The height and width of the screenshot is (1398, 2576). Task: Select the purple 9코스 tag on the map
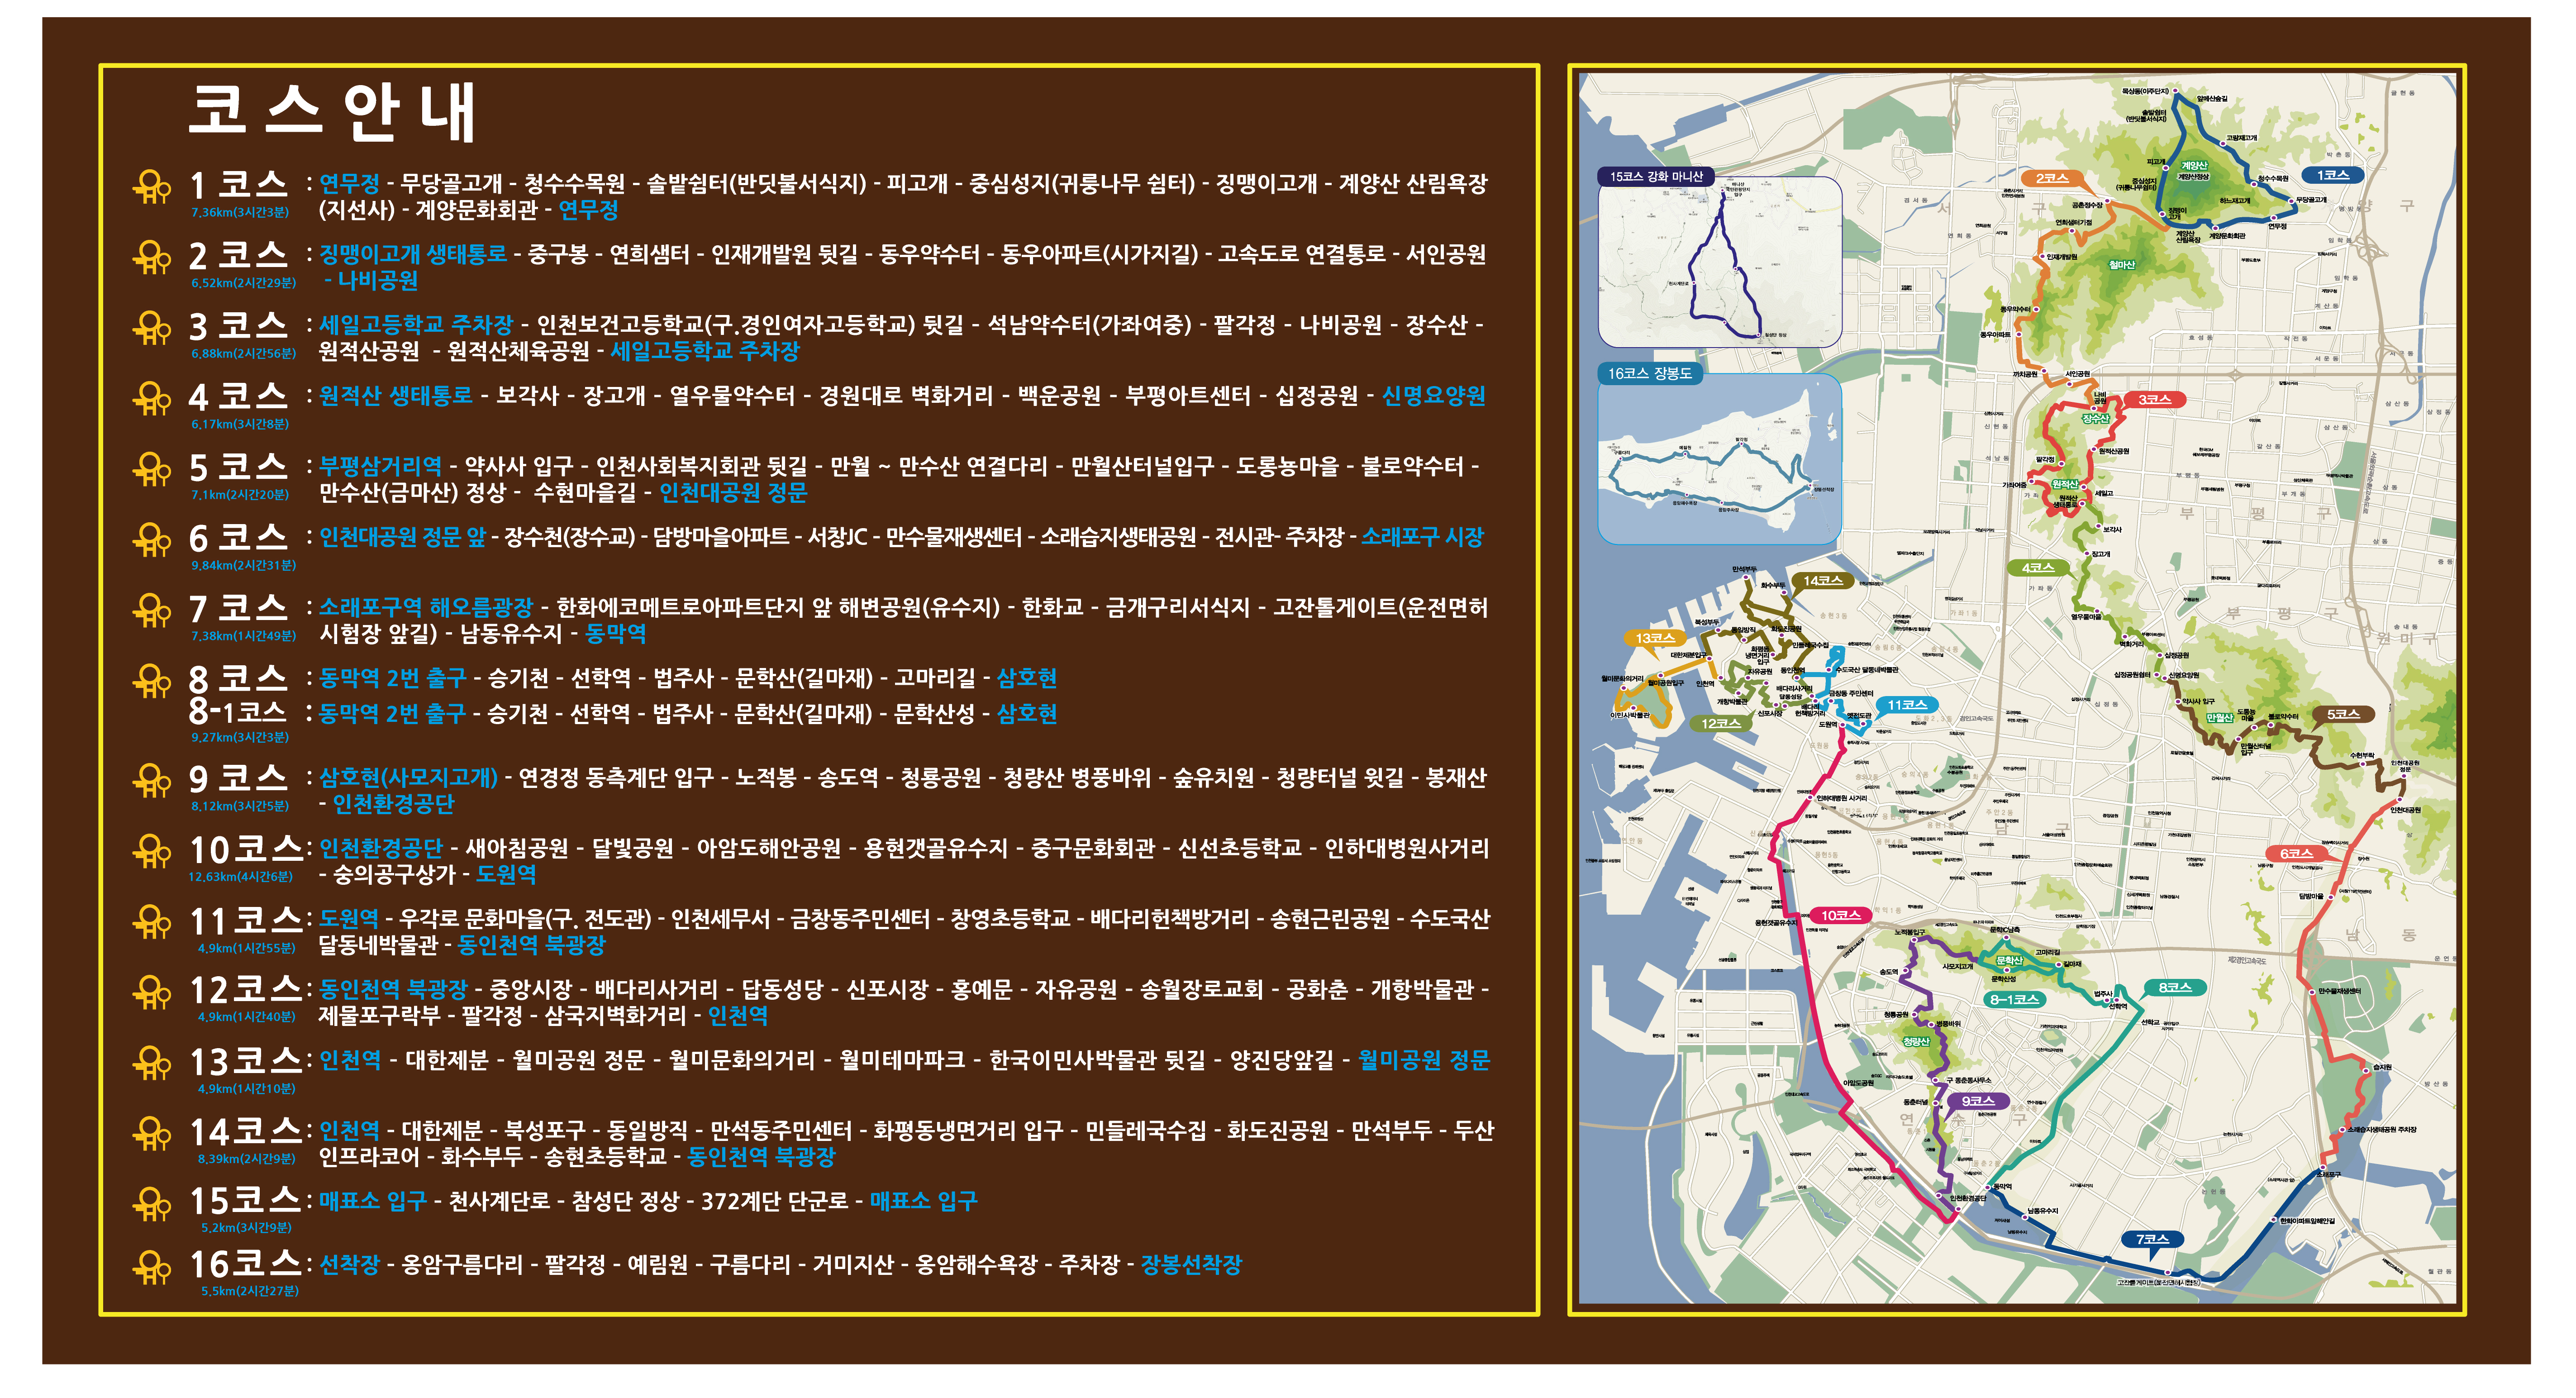pyautogui.click(x=1978, y=1101)
